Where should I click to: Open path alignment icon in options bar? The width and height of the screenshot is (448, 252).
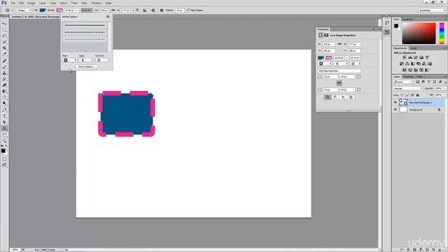pos(145,10)
